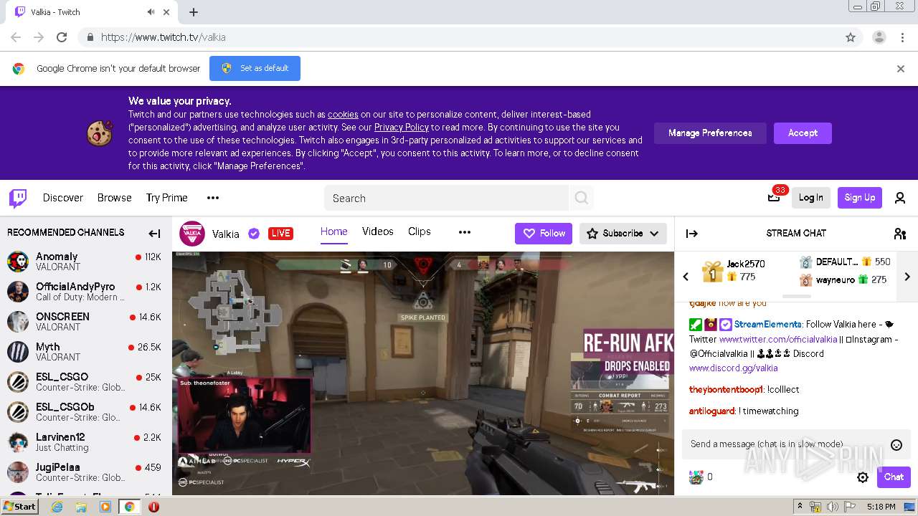Open the discord.gg/valkia chat link
The image size is (918, 516).
click(x=733, y=368)
